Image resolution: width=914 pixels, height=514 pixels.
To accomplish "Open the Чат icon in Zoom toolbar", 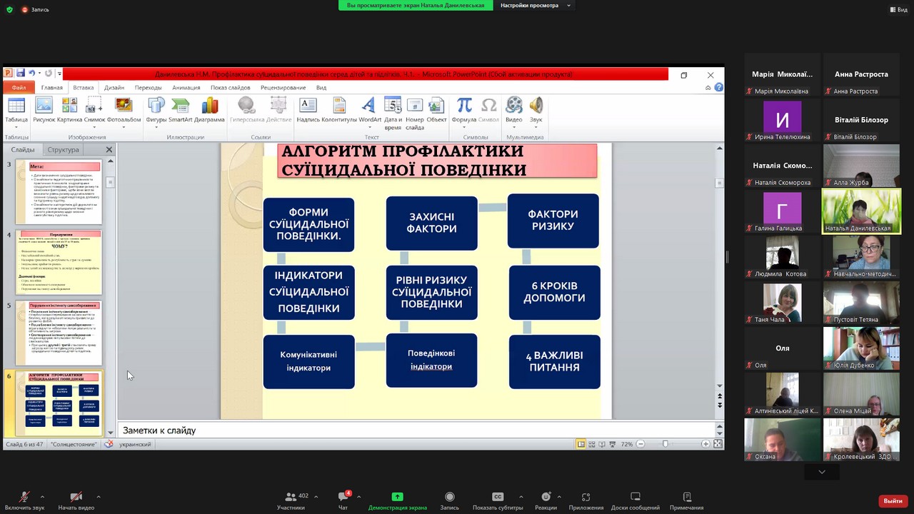I will (x=343, y=500).
